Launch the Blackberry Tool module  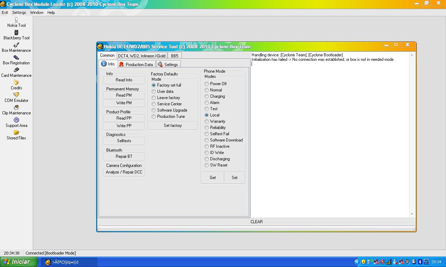[16, 33]
